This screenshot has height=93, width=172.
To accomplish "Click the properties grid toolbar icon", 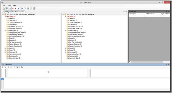I will [x=34, y=9].
